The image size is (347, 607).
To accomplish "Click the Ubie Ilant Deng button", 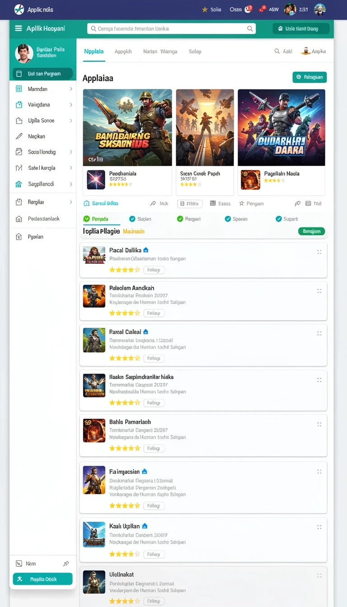I will 300,28.
